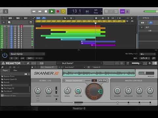Select the purple region on track 21
The width and height of the screenshot is (158, 118).
tap(103, 45)
